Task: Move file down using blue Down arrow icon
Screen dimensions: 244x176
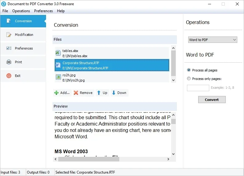Action: click(x=113, y=93)
